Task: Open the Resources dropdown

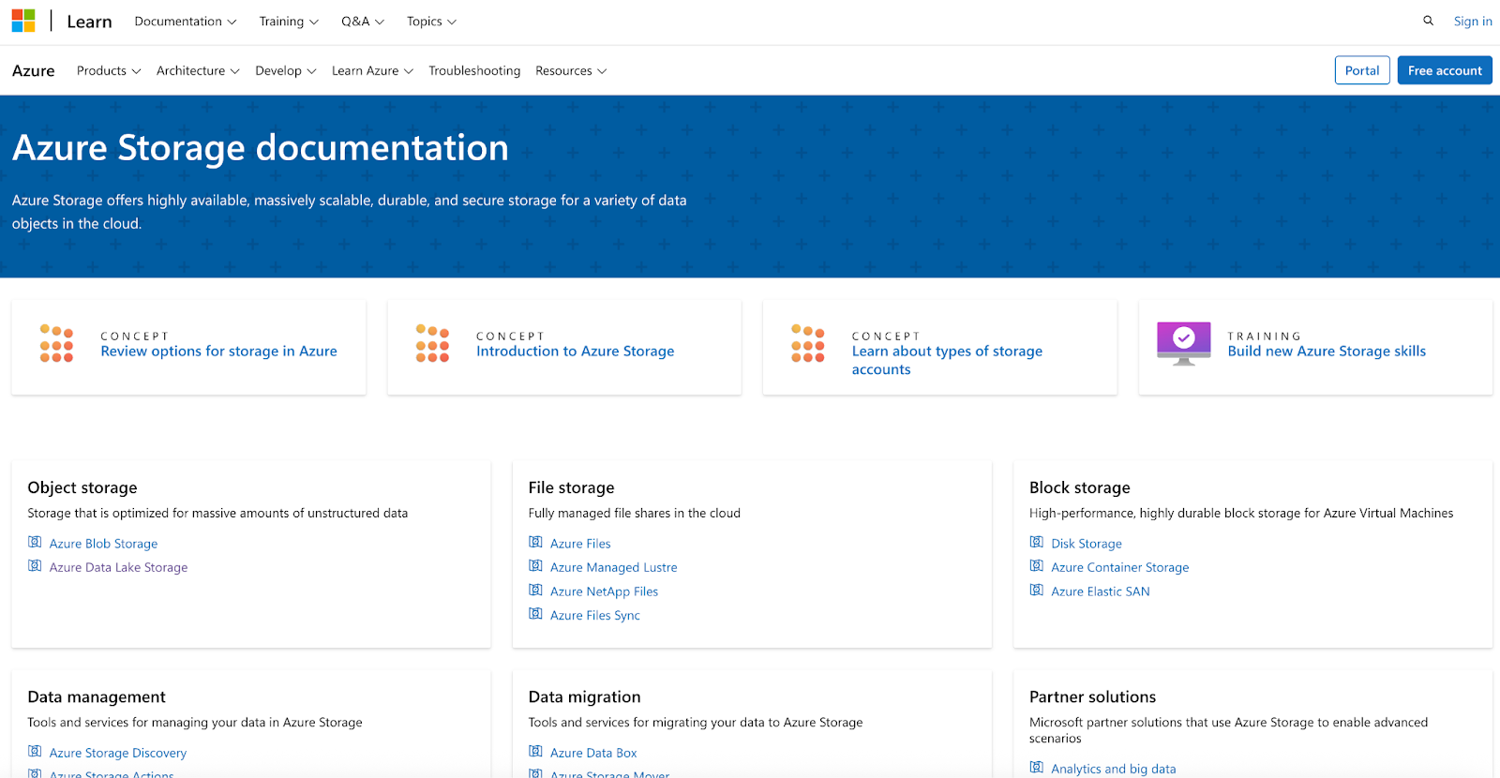Action: [571, 70]
